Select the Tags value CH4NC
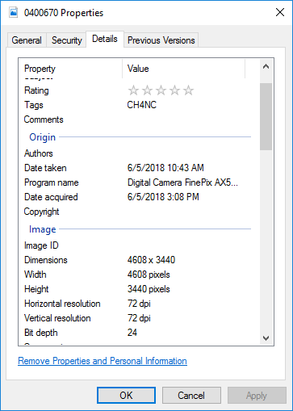Screen dimensions: 293x411 tap(142, 105)
